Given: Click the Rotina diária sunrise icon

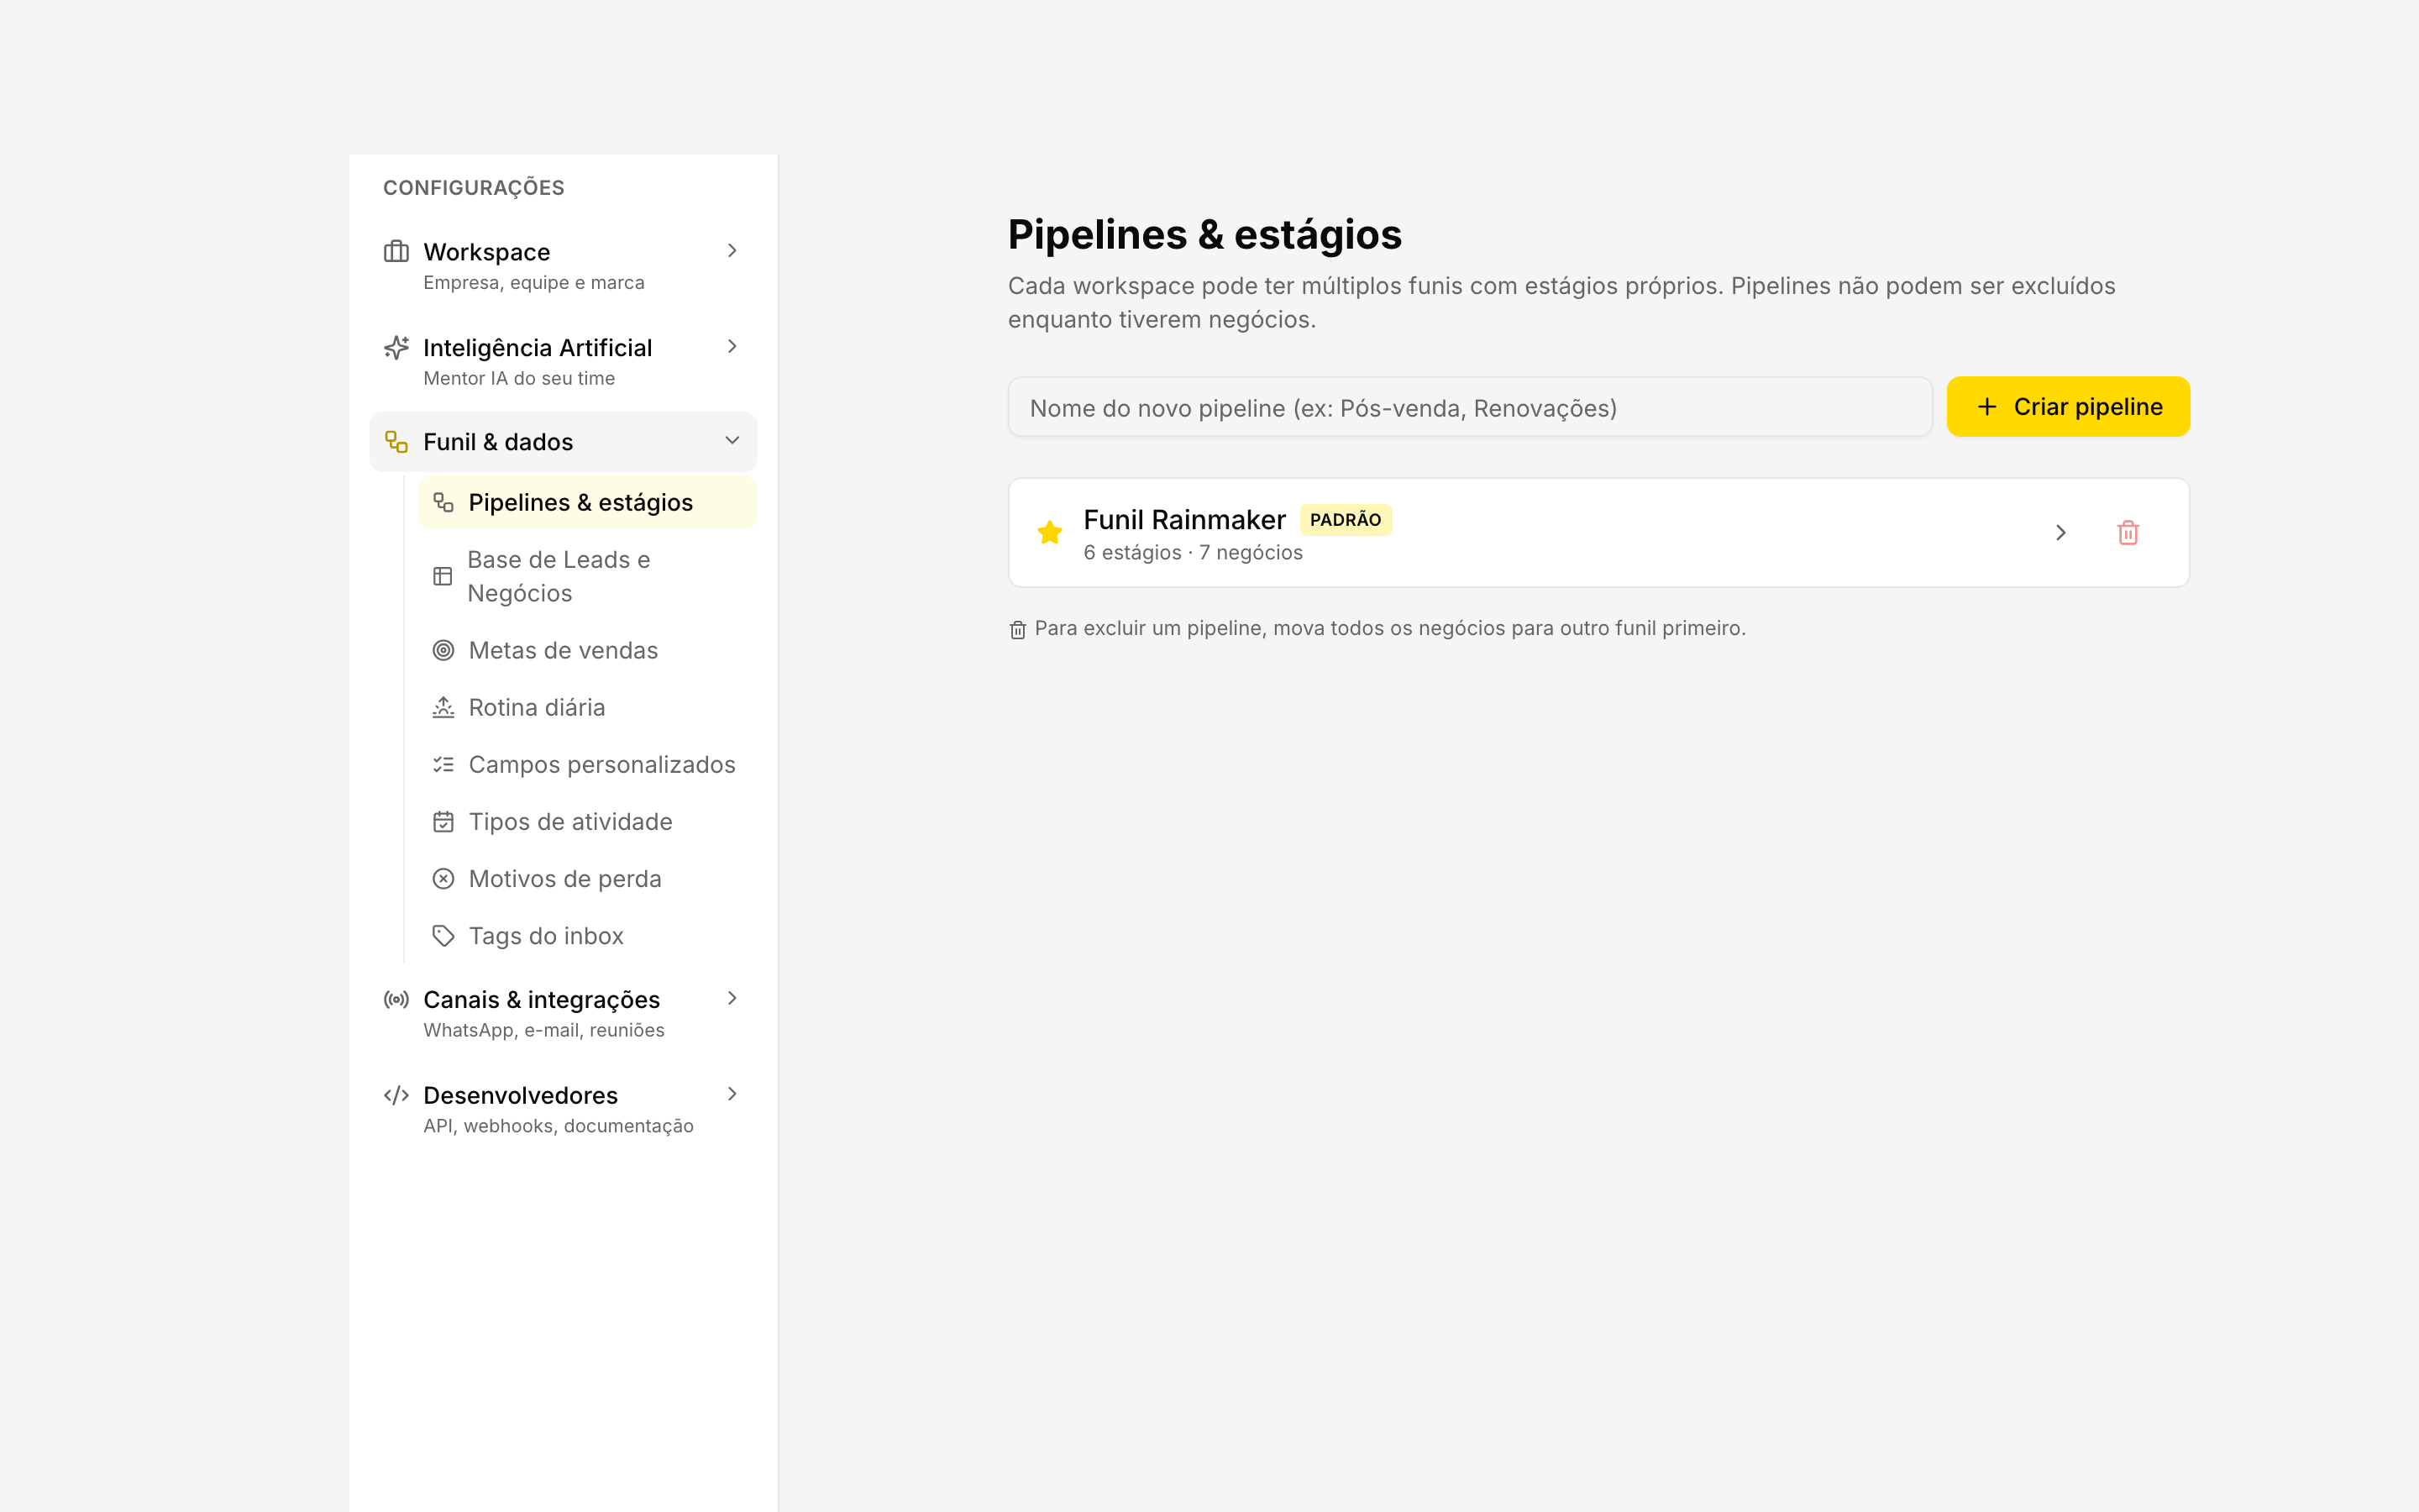Looking at the screenshot, I should pos(443,707).
